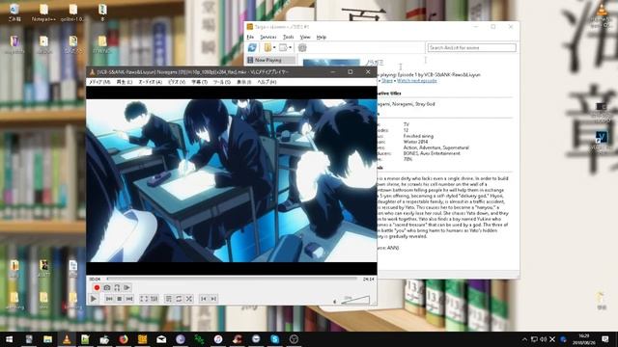
Task: Open Taiga Help menu
Action: pyautogui.click(x=322, y=37)
